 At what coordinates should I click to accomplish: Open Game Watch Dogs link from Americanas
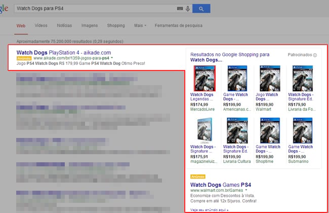point(235,97)
